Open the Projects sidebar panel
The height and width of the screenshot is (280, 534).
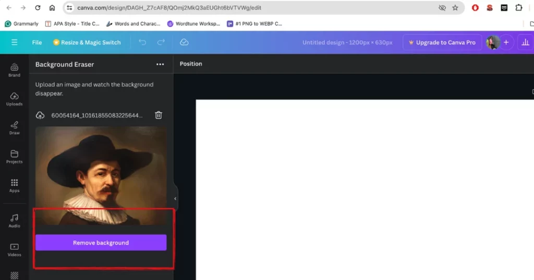coord(14,157)
